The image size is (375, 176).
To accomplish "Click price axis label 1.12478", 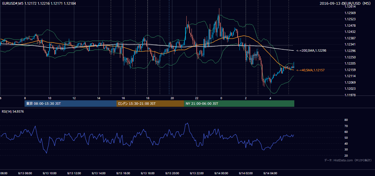I will 350,26.
